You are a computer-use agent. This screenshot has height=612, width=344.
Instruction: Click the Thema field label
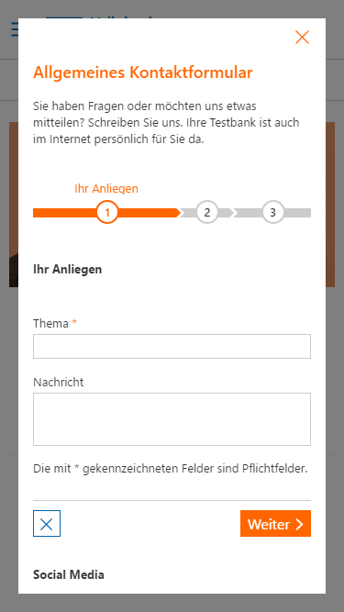point(50,323)
